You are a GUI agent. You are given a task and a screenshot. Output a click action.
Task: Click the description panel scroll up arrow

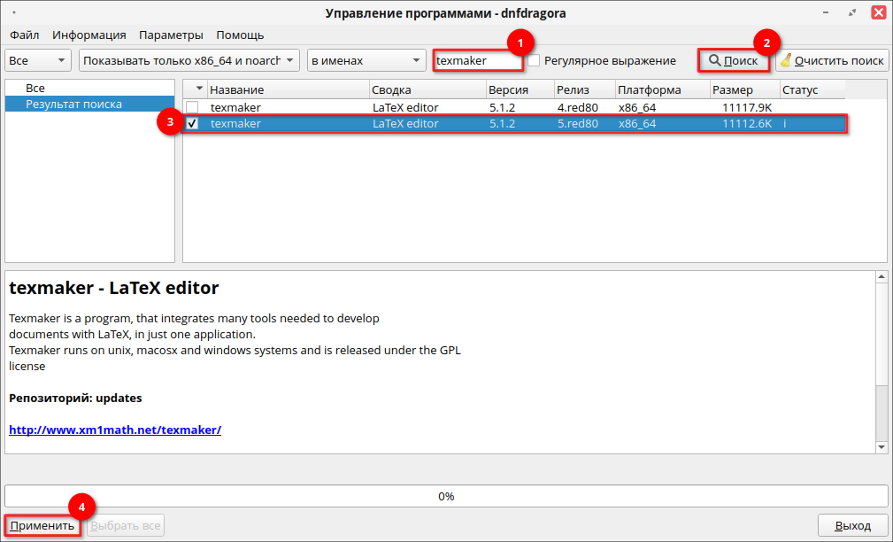coord(881,277)
